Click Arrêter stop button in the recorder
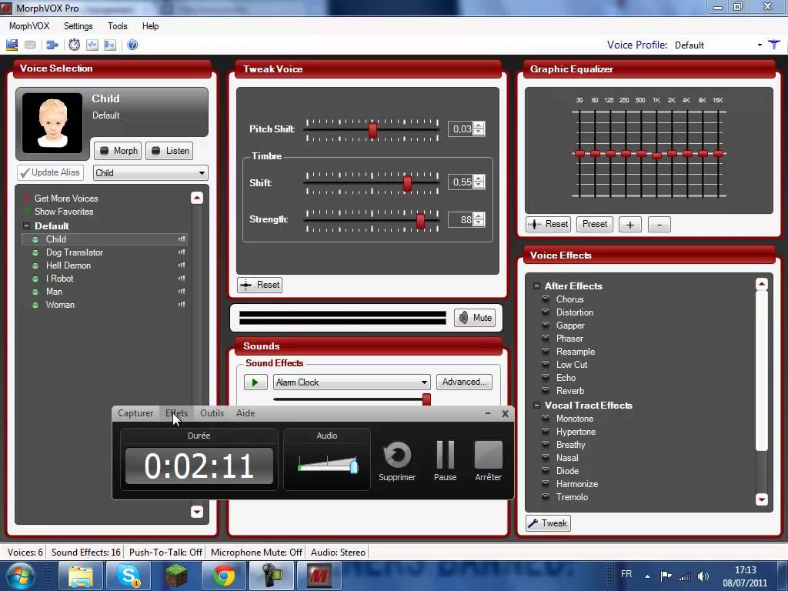Image resolution: width=788 pixels, height=591 pixels. tap(489, 461)
